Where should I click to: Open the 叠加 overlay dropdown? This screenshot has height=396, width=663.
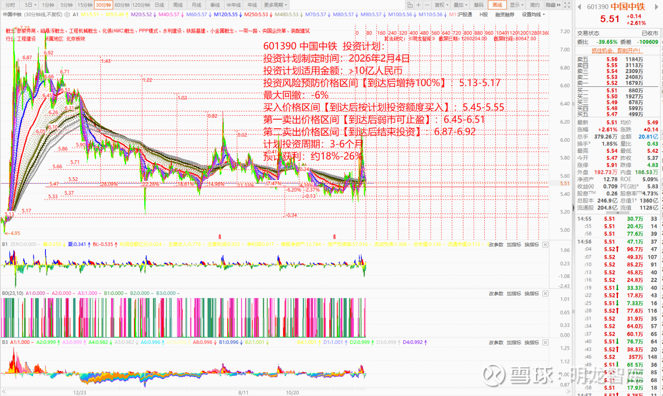[461, 5]
